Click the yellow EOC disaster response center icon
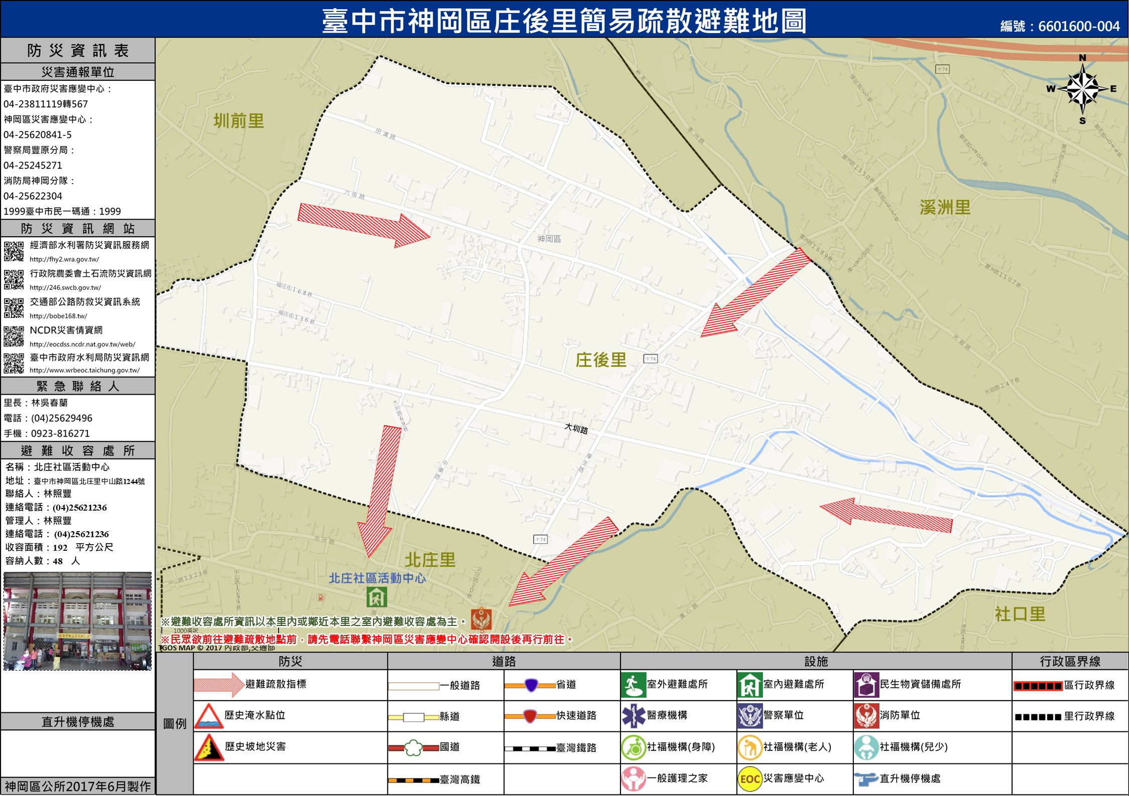 [x=749, y=778]
